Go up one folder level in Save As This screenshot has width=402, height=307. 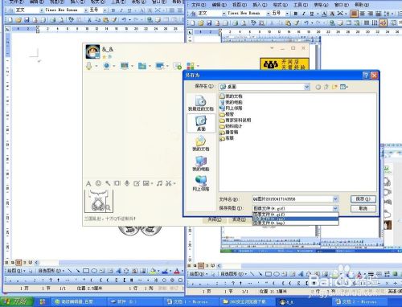326,87
